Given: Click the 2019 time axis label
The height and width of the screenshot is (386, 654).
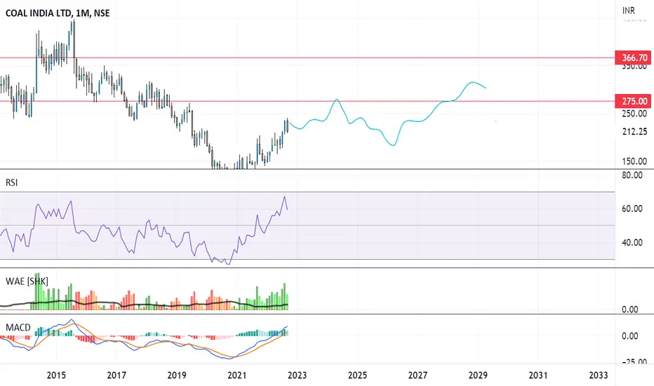Looking at the screenshot, I should pos(177,375).
